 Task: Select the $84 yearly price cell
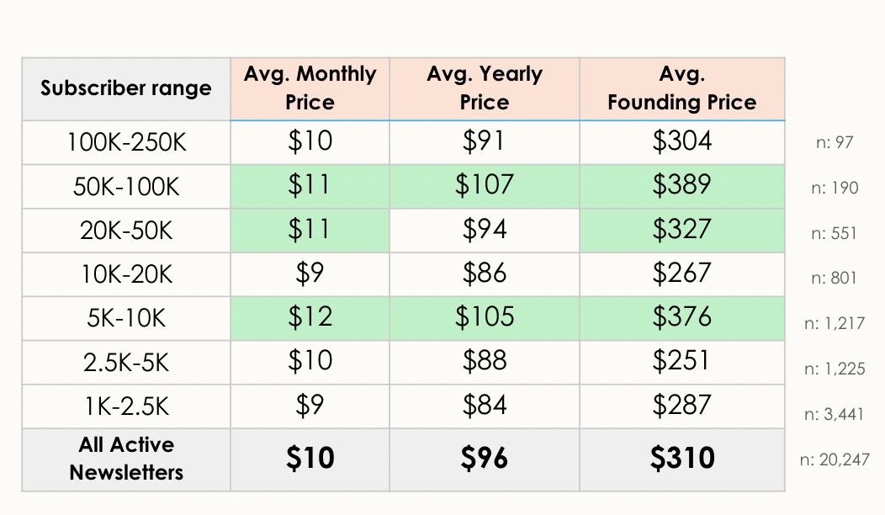coord(485,406)
